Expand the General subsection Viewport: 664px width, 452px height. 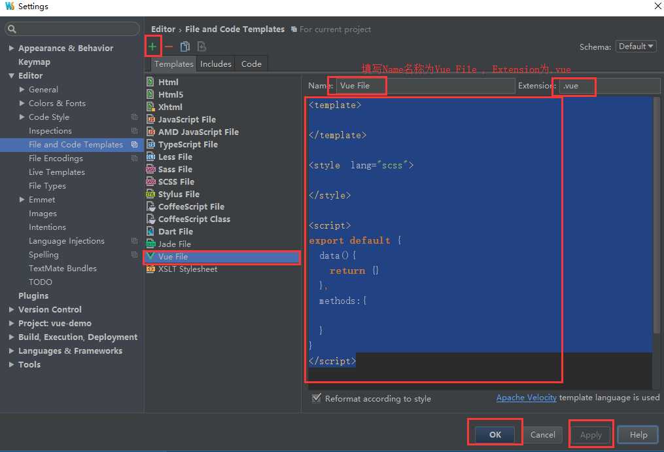tap(22, 90)
